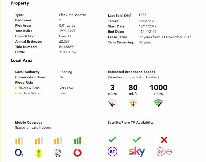Click the green 1000 mb/s speed gauge
Screen dimensions: 206x162
click(158, 103)
